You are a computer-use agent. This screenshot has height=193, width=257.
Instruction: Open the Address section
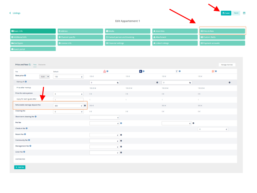[x=80, y=31]
